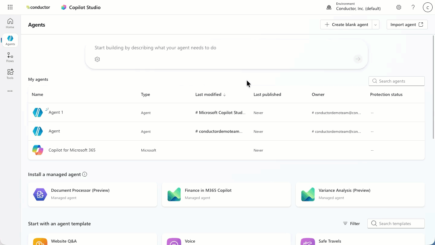
Task: Click Never in Agent 1 row
Action: 258,113
